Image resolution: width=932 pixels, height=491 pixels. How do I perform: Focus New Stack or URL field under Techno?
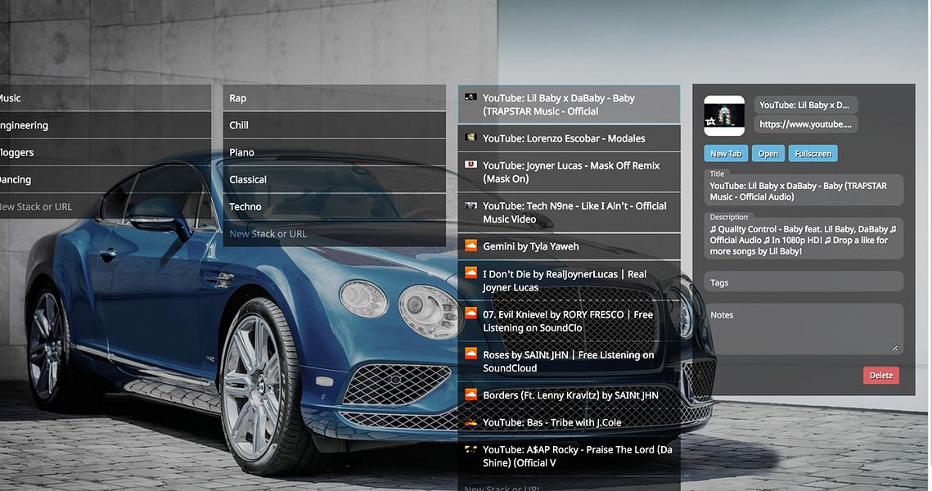tap(334, 233)
